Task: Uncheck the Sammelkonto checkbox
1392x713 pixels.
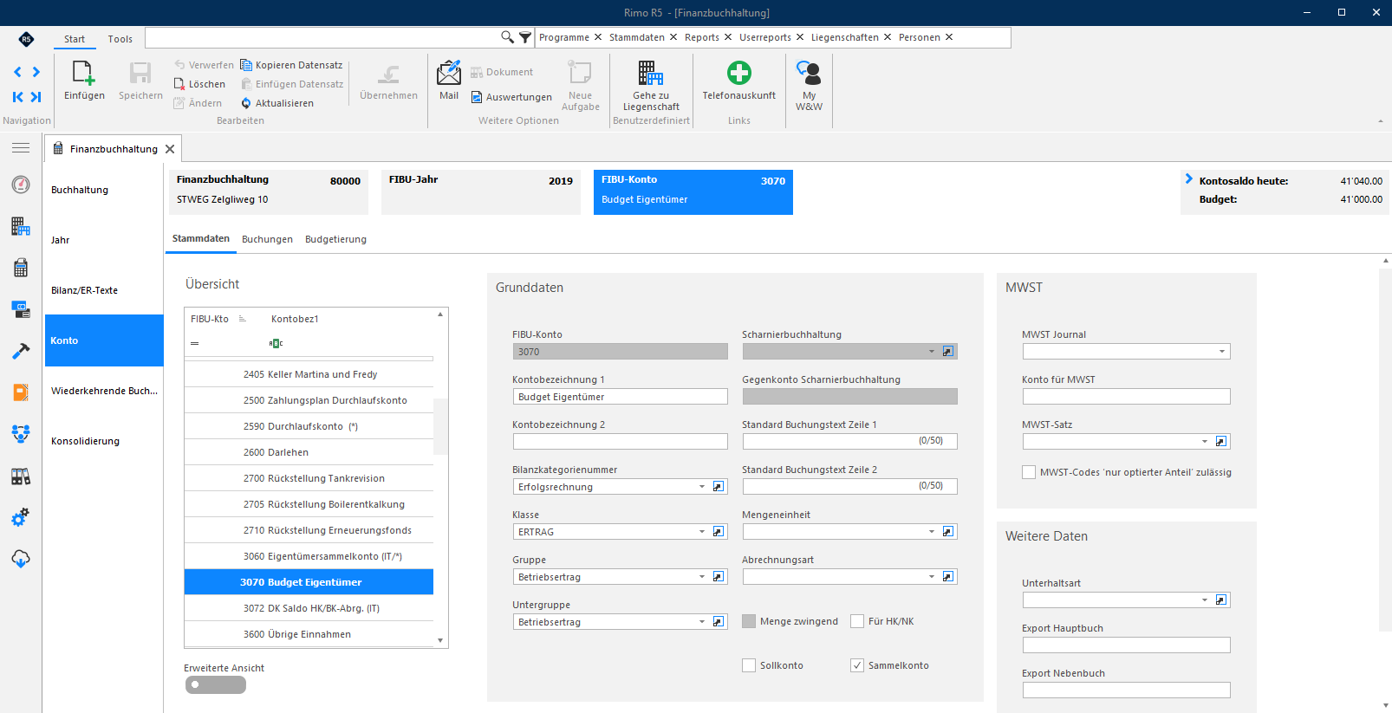Action: (x=857, y=665)
